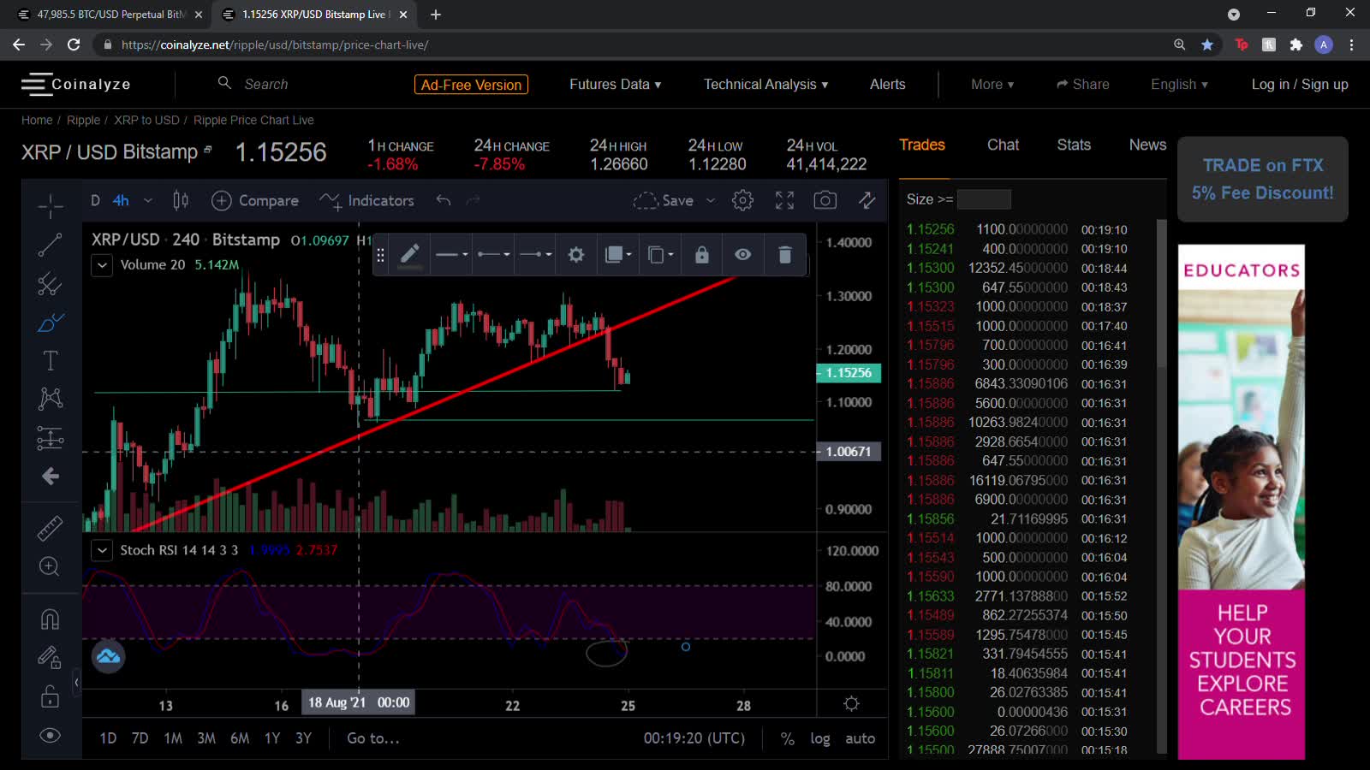The height and width of the screenshot is (770, 1370).
Task: Select the crosshair cursor tool
Action: point(51,205)
